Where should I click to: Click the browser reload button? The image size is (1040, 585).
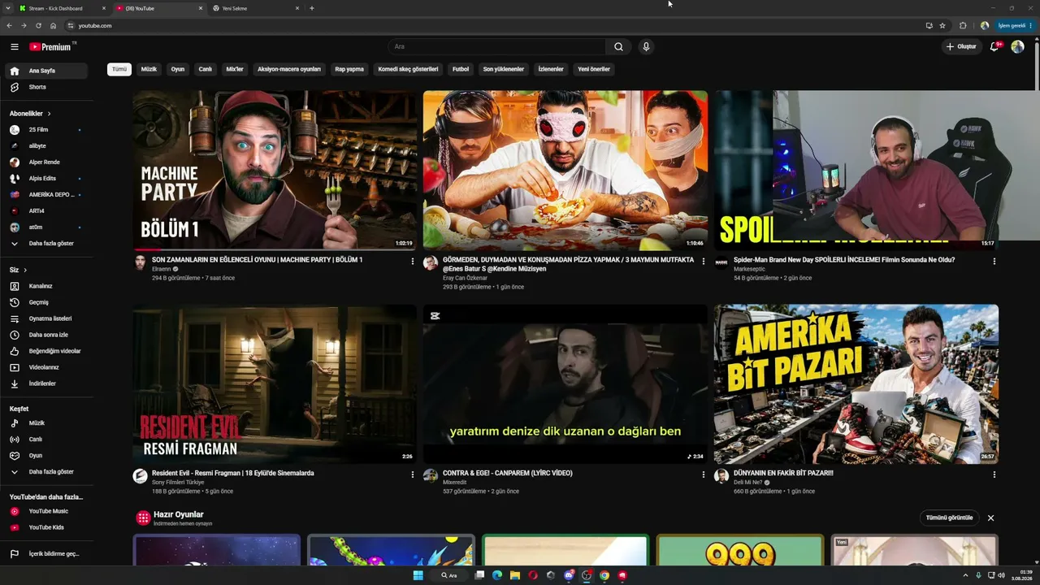click(38, 26)
